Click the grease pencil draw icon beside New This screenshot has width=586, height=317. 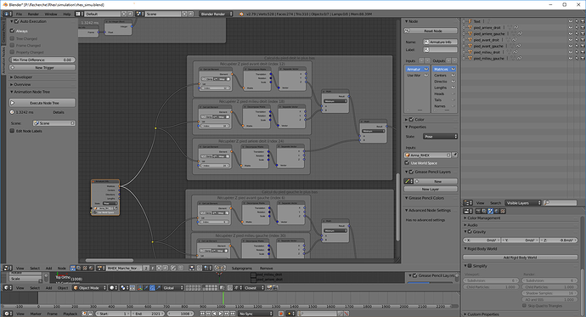point(408,181)
